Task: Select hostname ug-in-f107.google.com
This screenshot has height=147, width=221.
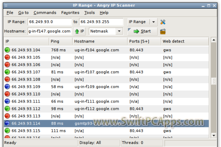Action: pos(97,72)
